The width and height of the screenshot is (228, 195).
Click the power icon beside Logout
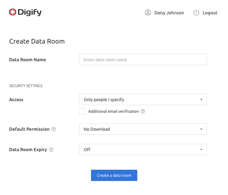[196, 12]
